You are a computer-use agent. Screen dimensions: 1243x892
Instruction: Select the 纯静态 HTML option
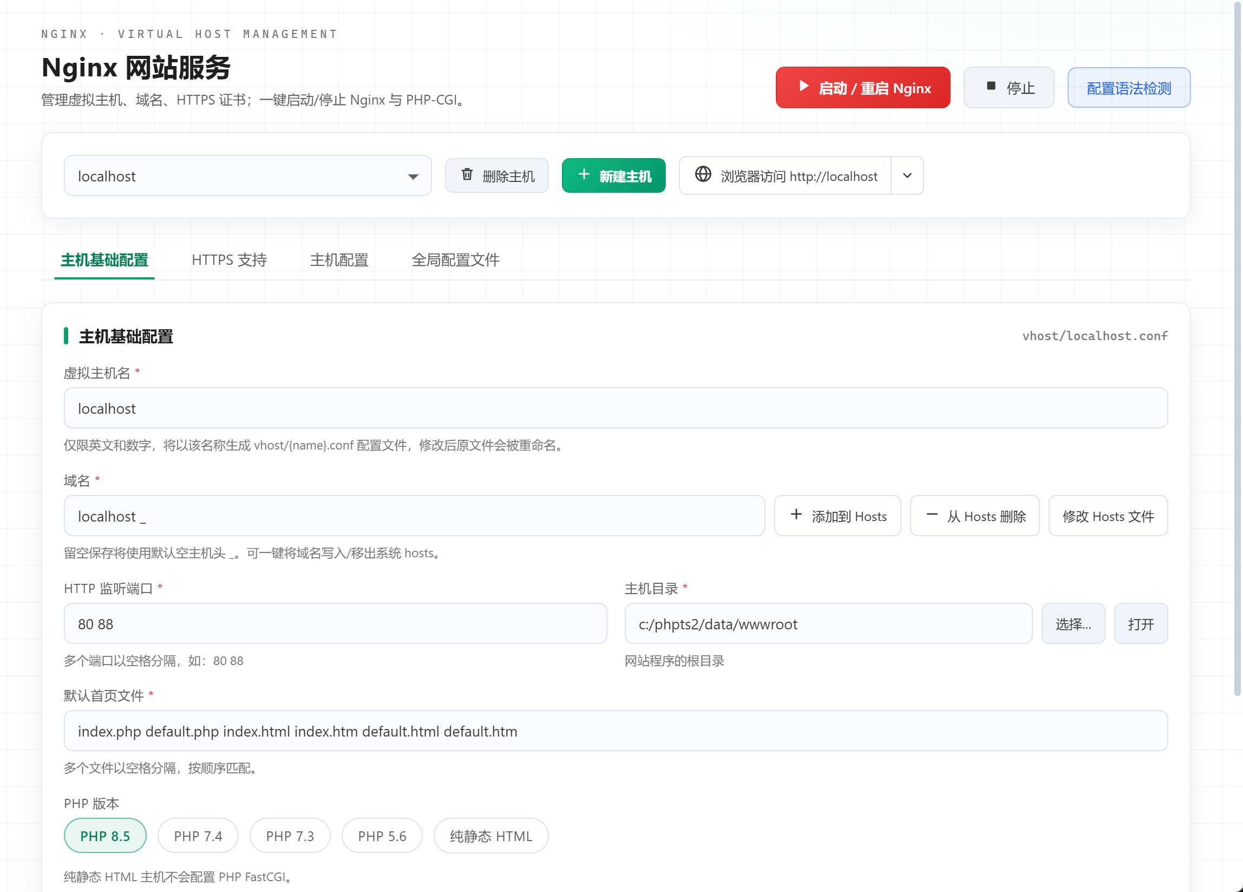click(491, 836)
